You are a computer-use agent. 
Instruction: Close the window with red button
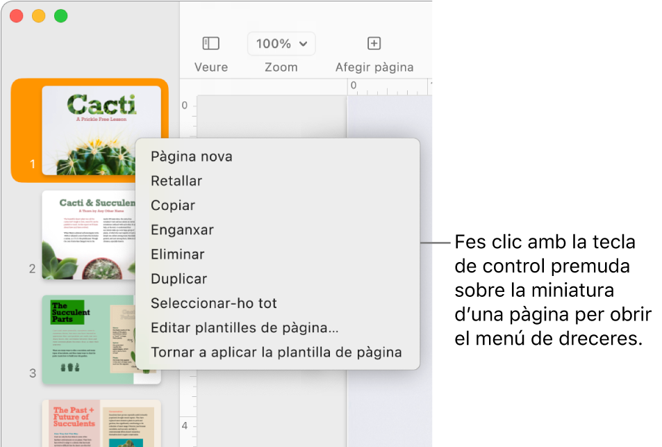point(17,16)
